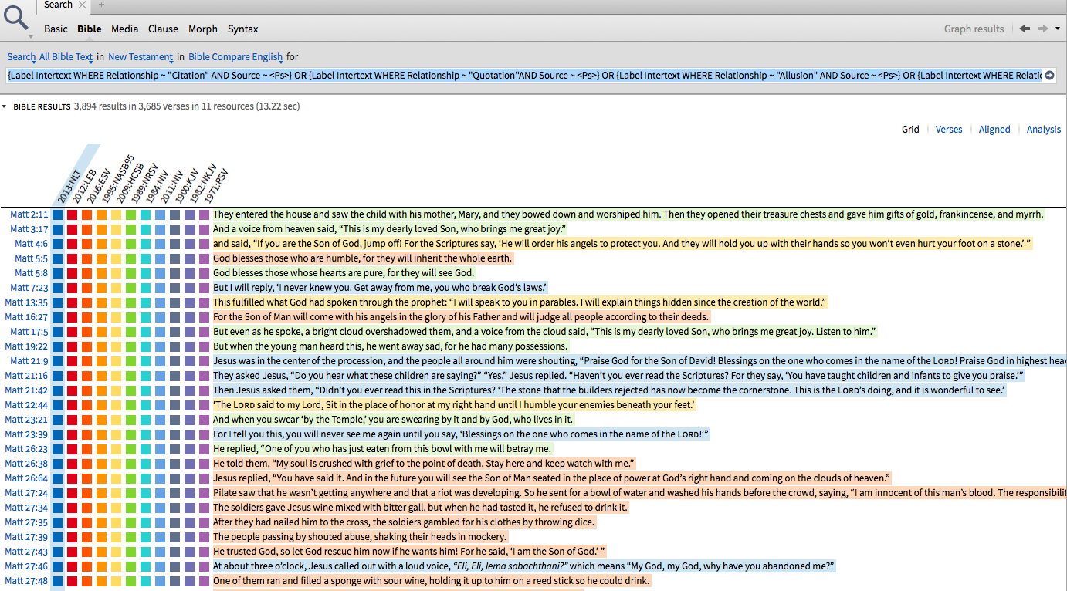Click inside the search query field
Viewport: 1067px width, 591px height.
coord(525,76)
